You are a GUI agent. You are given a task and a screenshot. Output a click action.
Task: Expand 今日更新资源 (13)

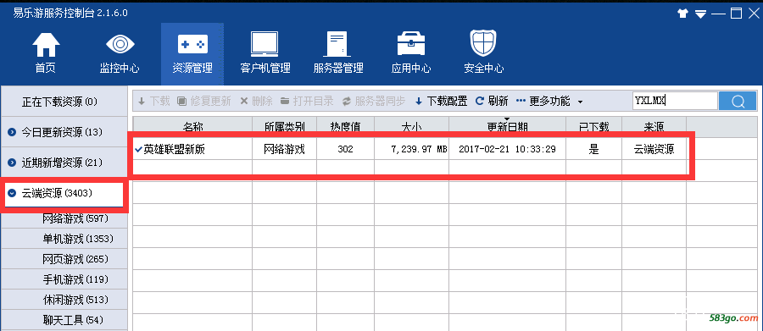pyautogui.click(x=64, y=132)
